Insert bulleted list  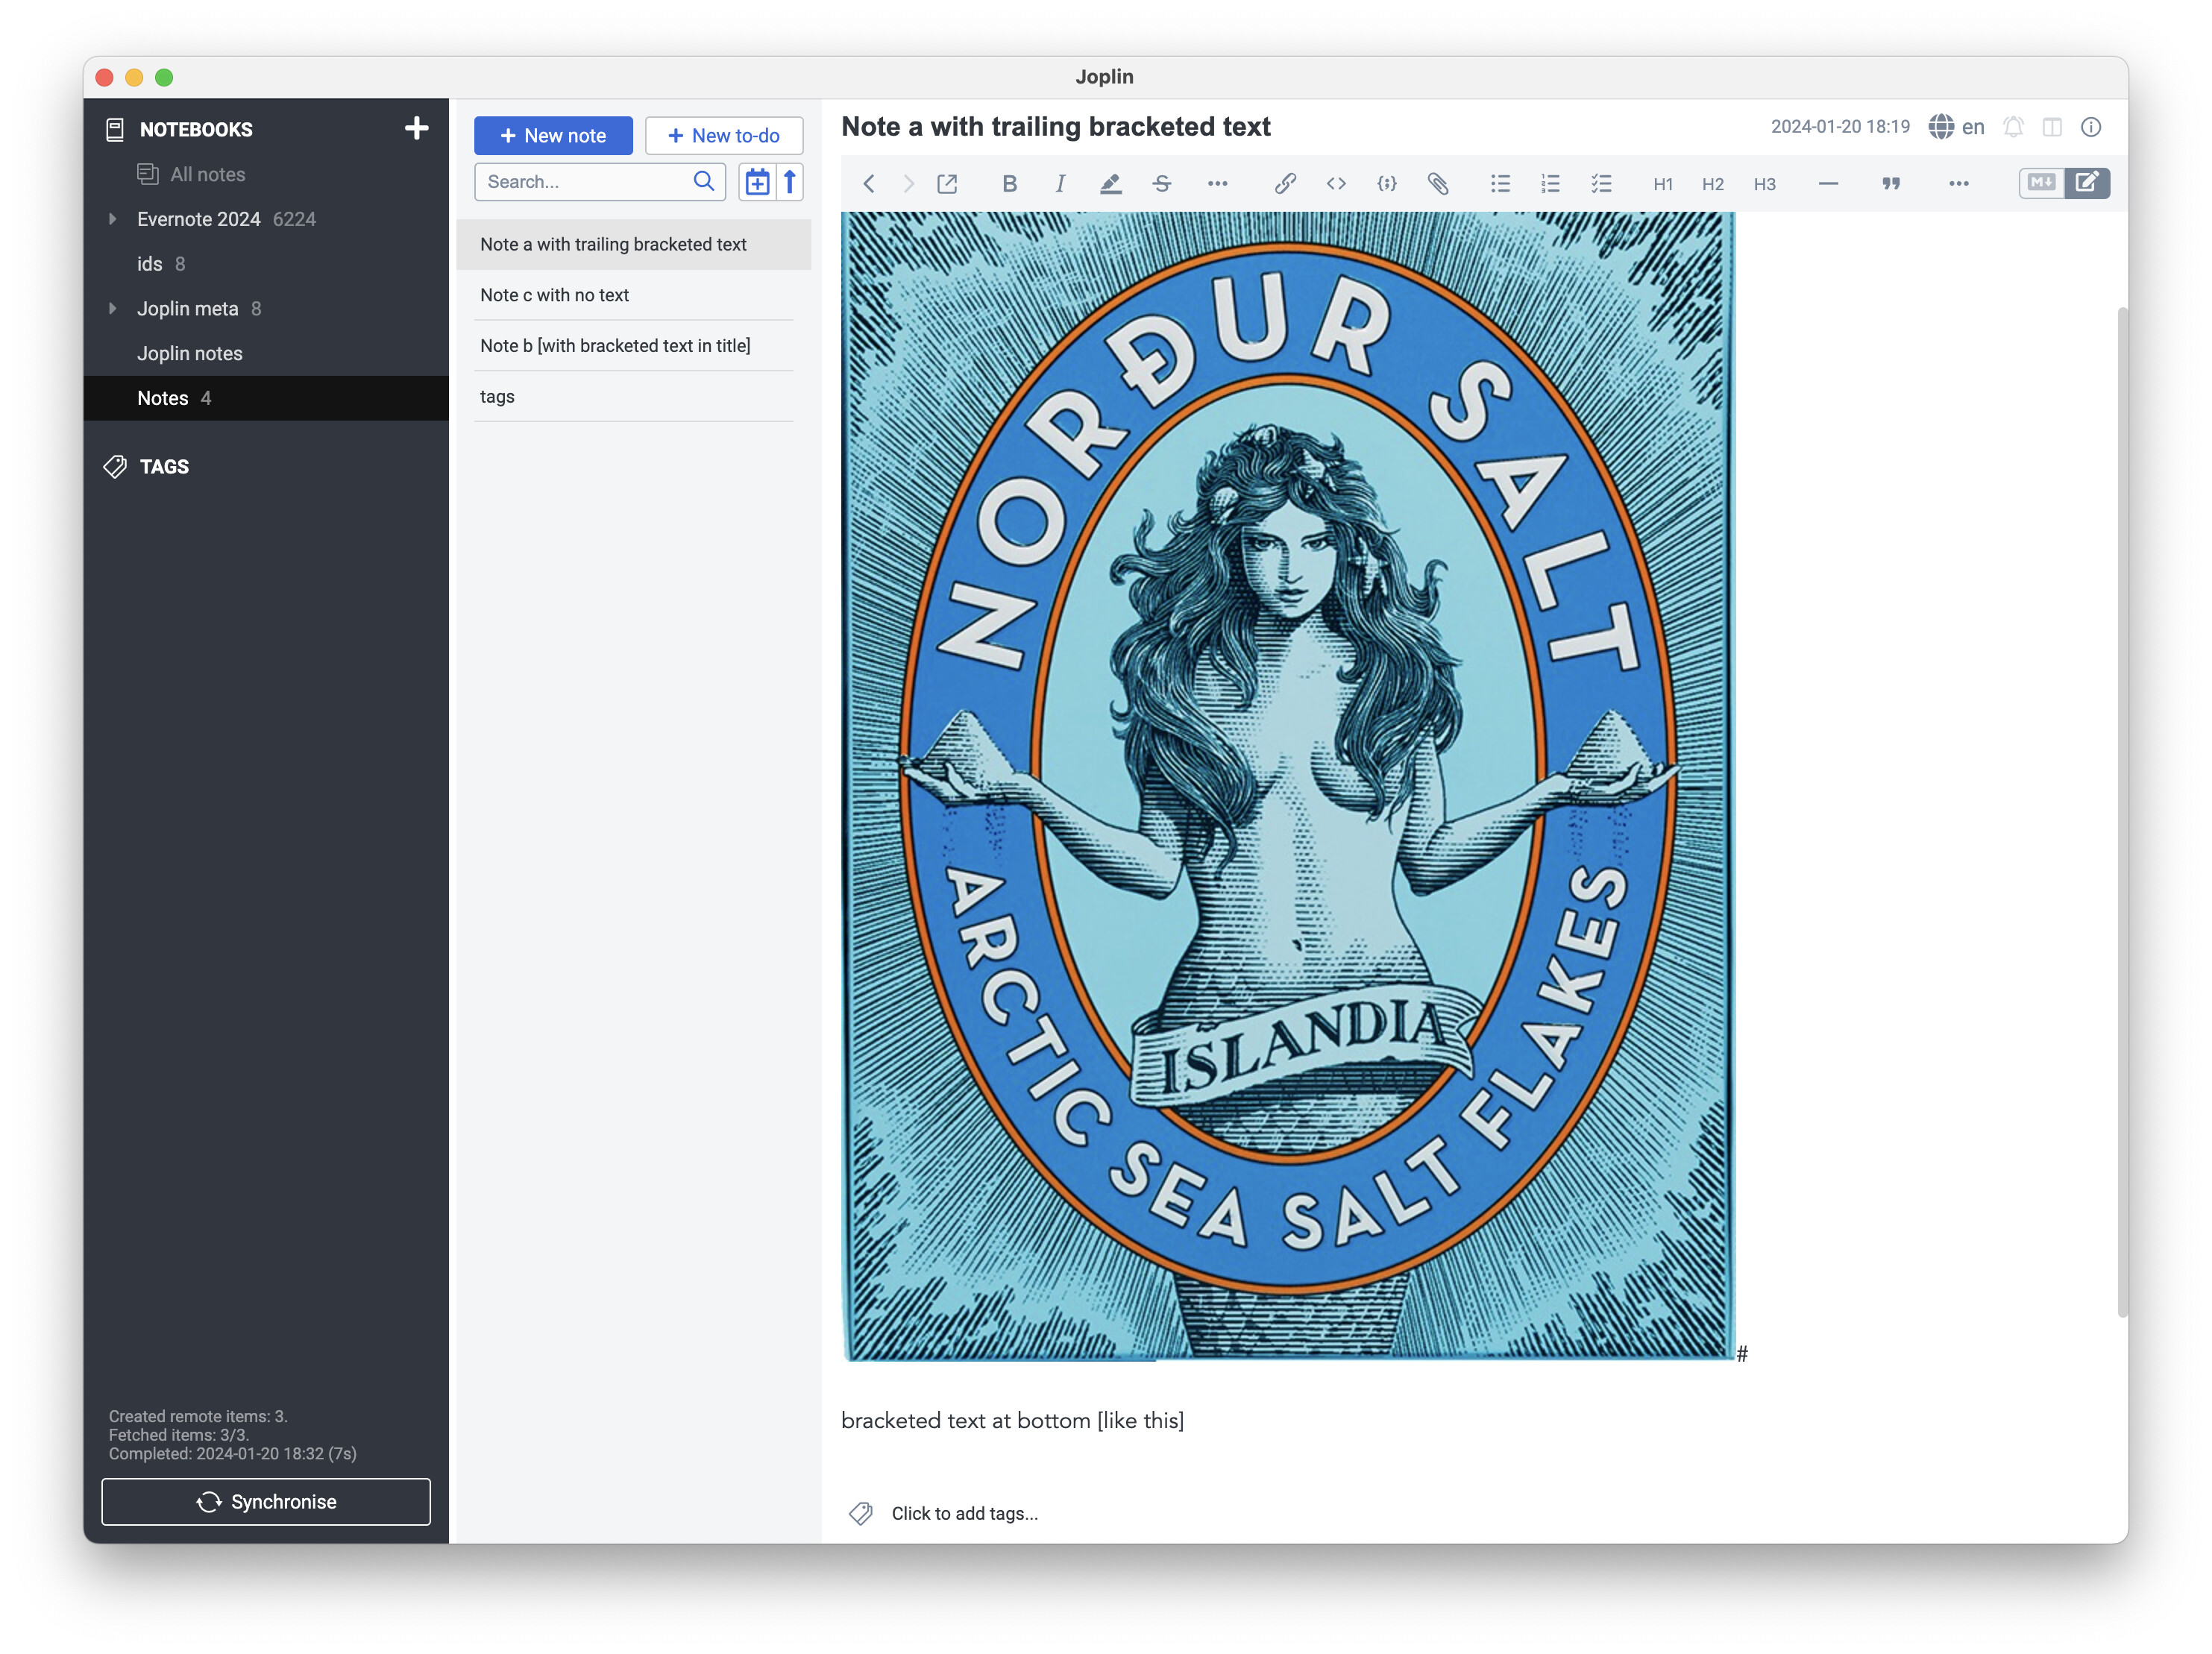click(x=1500, y=184)
